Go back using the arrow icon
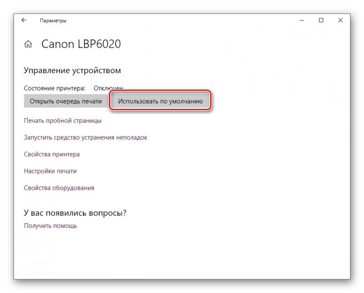This screenshot has height=293, width=364. [x=24, y=20]
